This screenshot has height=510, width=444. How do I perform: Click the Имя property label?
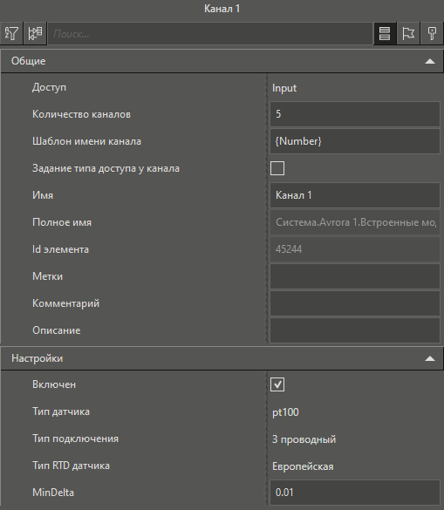point(43,195)
